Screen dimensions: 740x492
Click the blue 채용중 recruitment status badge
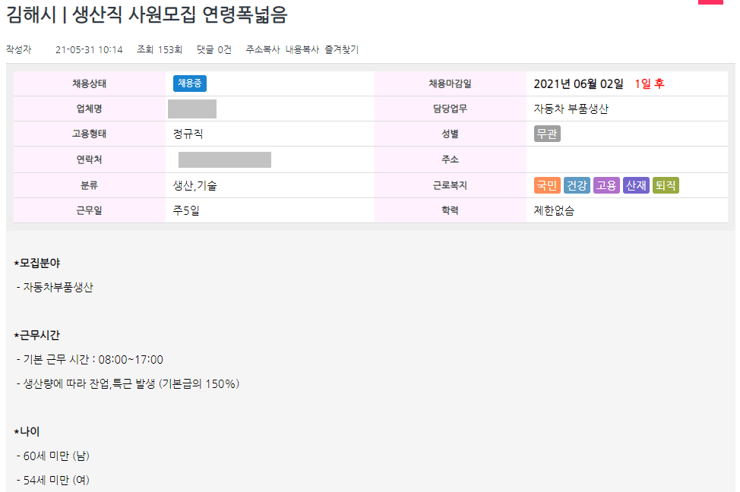pyautogui.click(x=190, y=84)
